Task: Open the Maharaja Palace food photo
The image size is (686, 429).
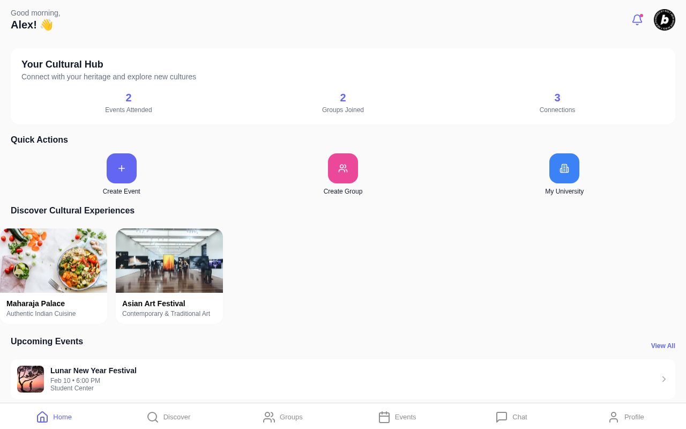Action: 54,261
